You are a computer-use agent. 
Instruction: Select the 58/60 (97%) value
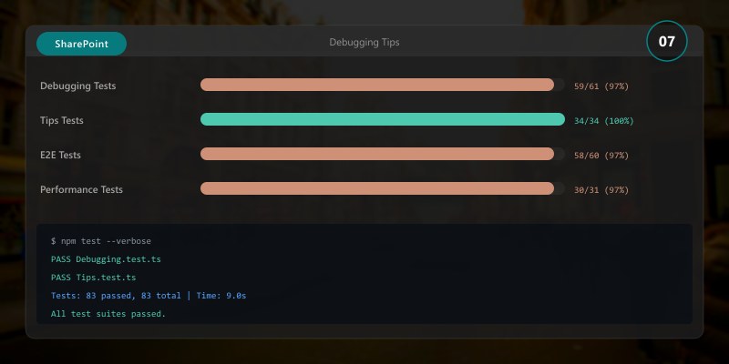point(601,156)
